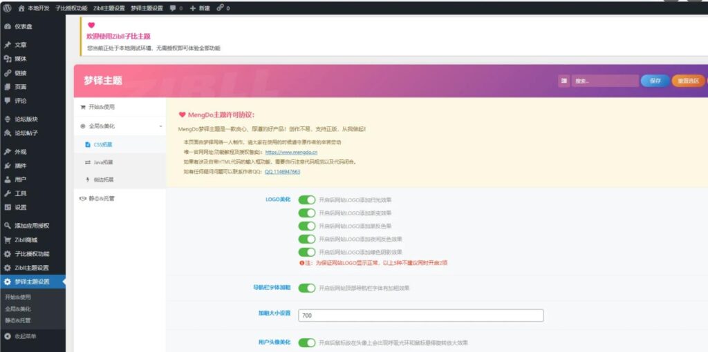Toggle 导航栏字体加粗 switch
Image resolution: width=708 pixels, height=352 pixels.
[x=306, y=288]
